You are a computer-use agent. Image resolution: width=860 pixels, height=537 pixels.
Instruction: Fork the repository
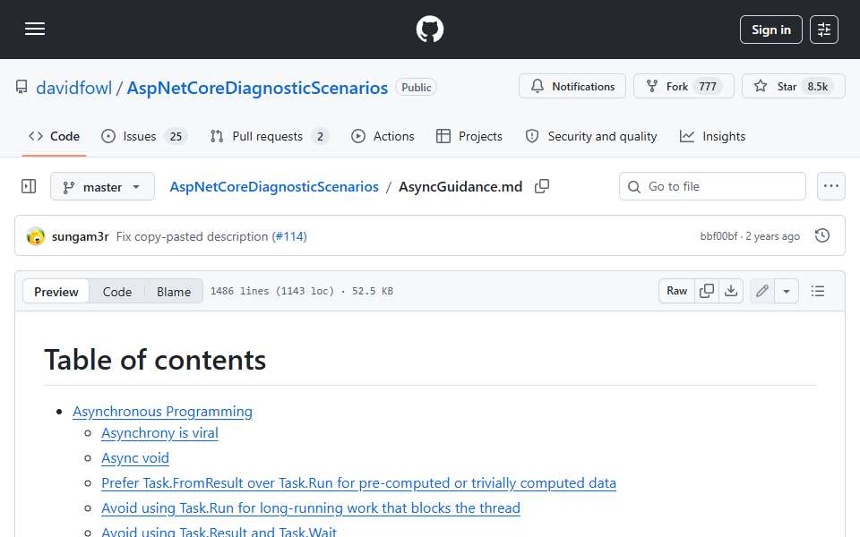(x=684, y=87)
